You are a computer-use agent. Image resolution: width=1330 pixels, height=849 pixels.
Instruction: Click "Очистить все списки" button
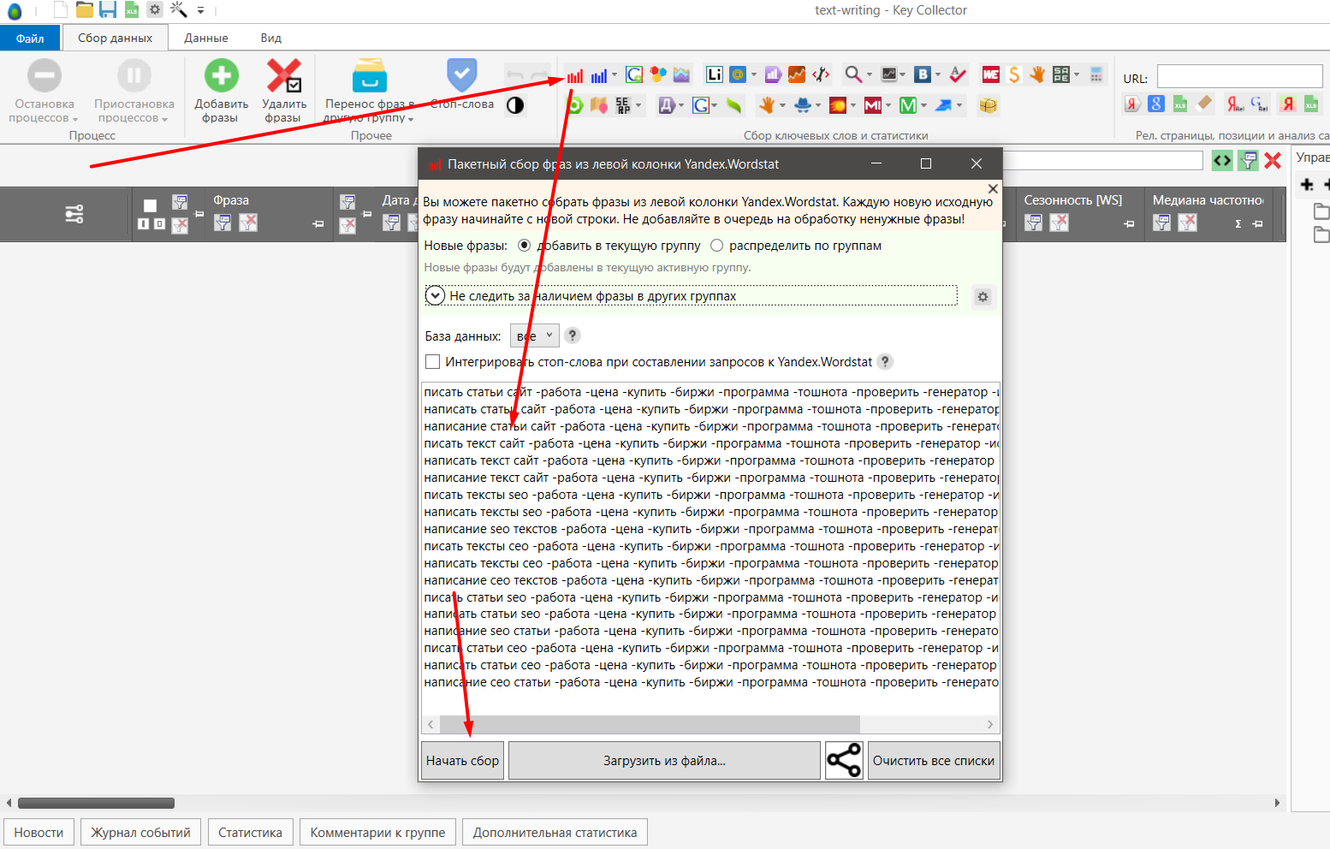click(x=933, y=760)
